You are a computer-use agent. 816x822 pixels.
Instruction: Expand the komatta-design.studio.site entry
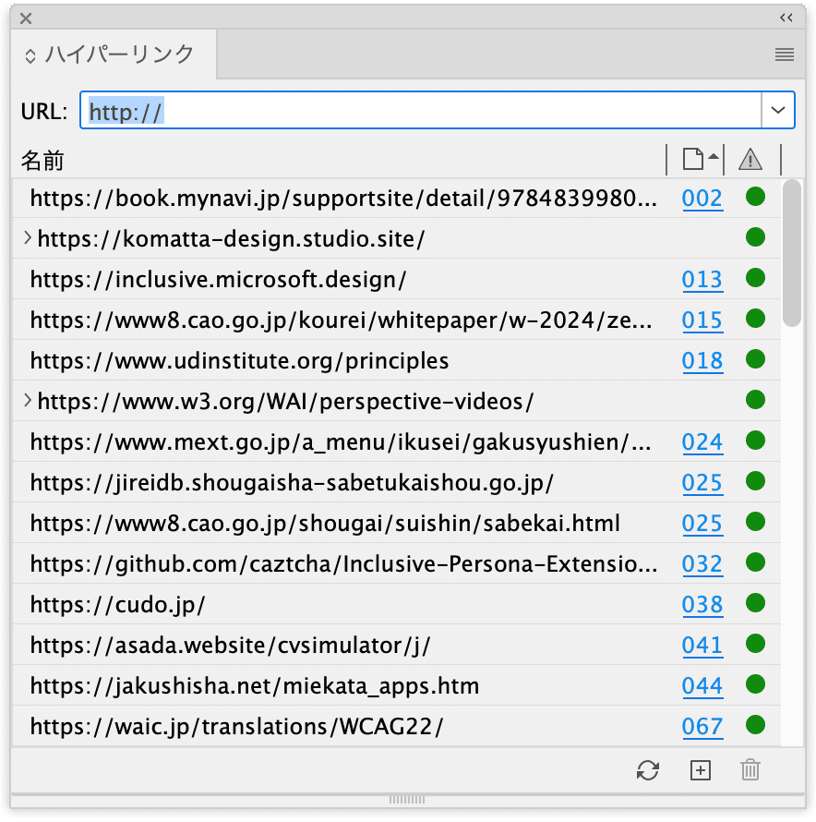point(27,238)
